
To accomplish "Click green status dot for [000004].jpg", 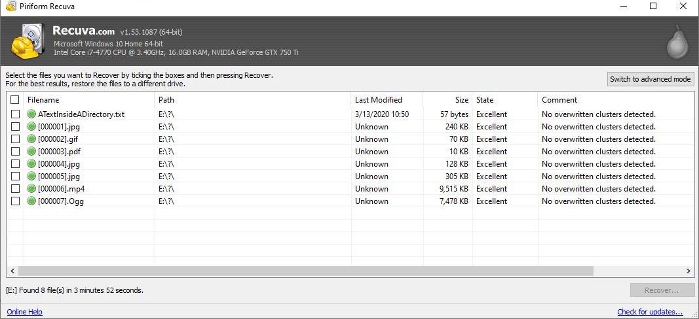I will [x=31, y=164].
